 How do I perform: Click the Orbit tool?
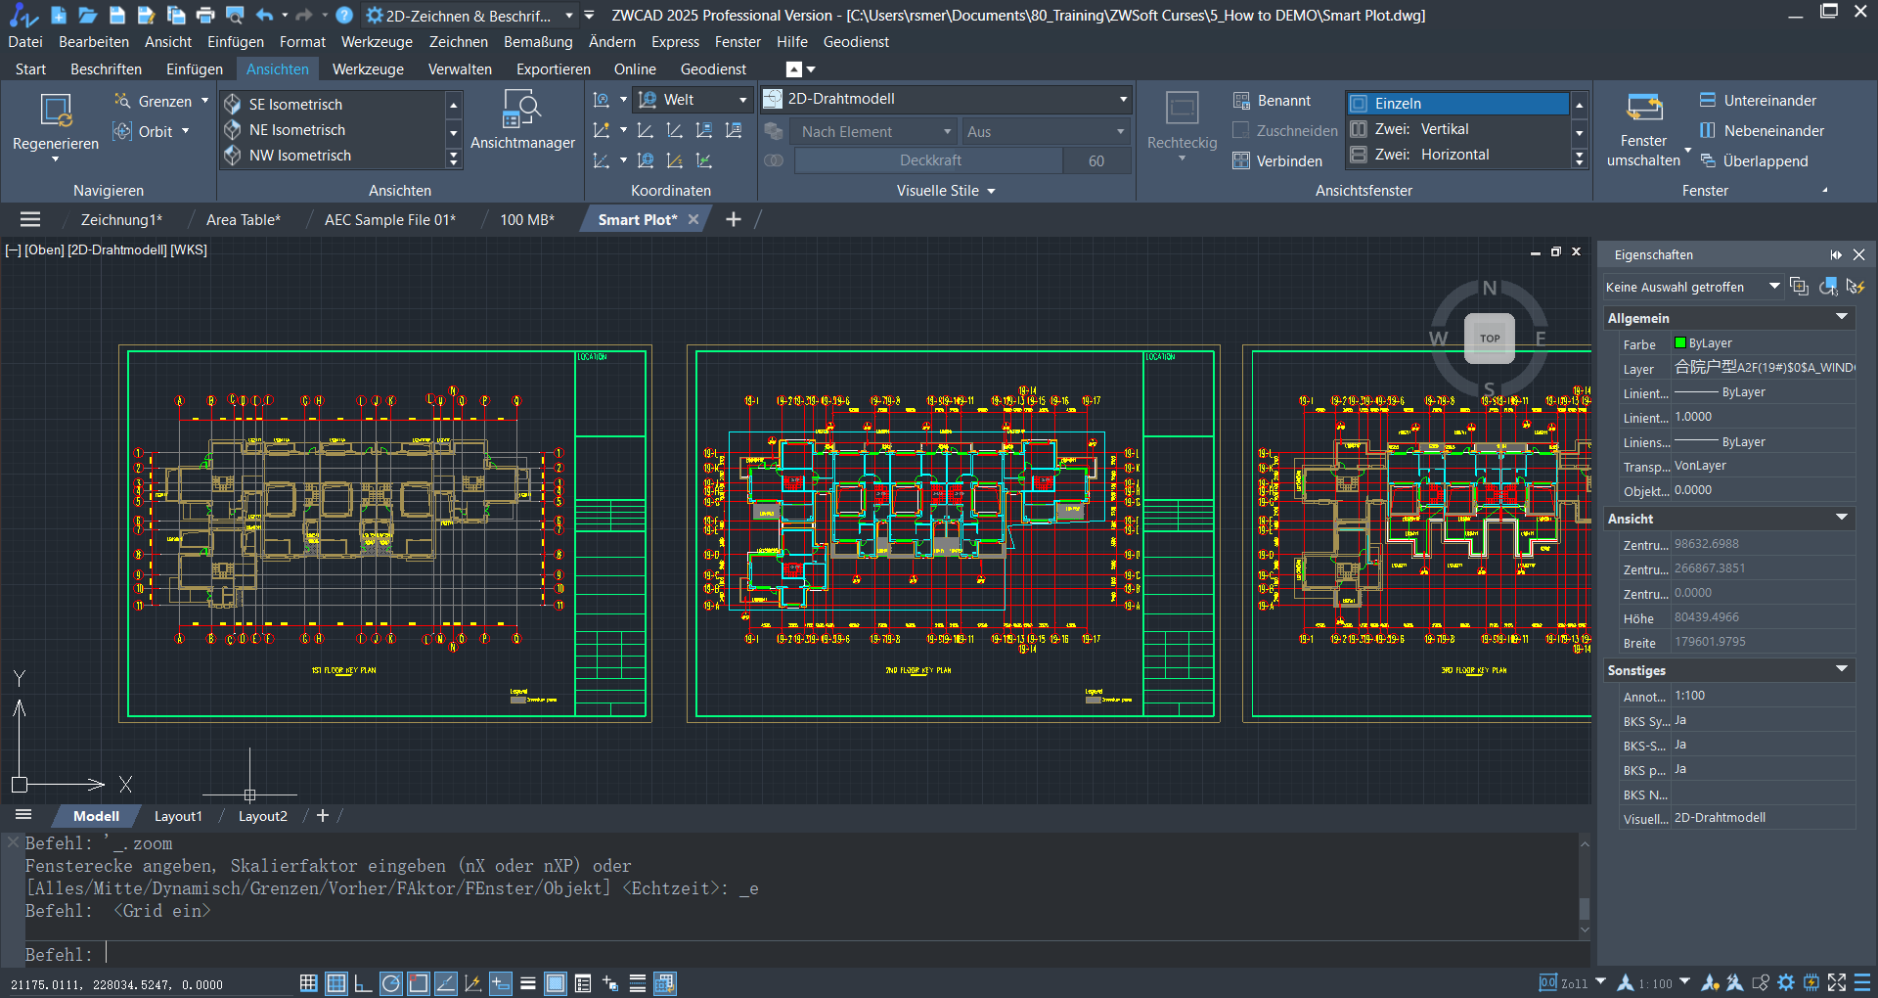pyautogui.click(x=155, y=132)
